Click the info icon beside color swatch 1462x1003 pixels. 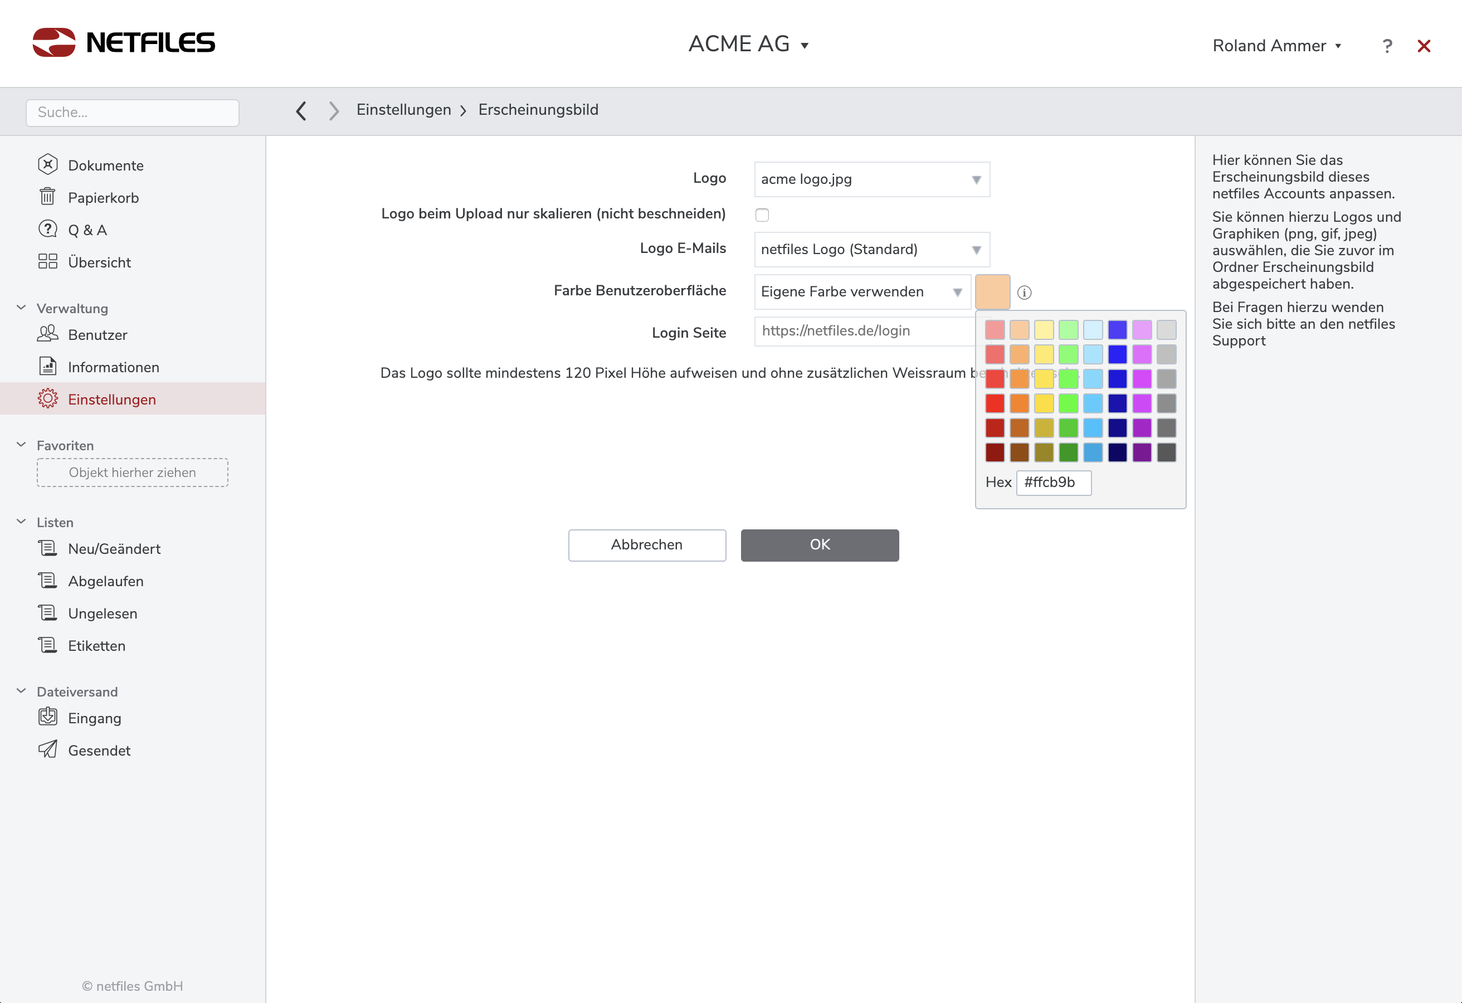pos(1024,293)
